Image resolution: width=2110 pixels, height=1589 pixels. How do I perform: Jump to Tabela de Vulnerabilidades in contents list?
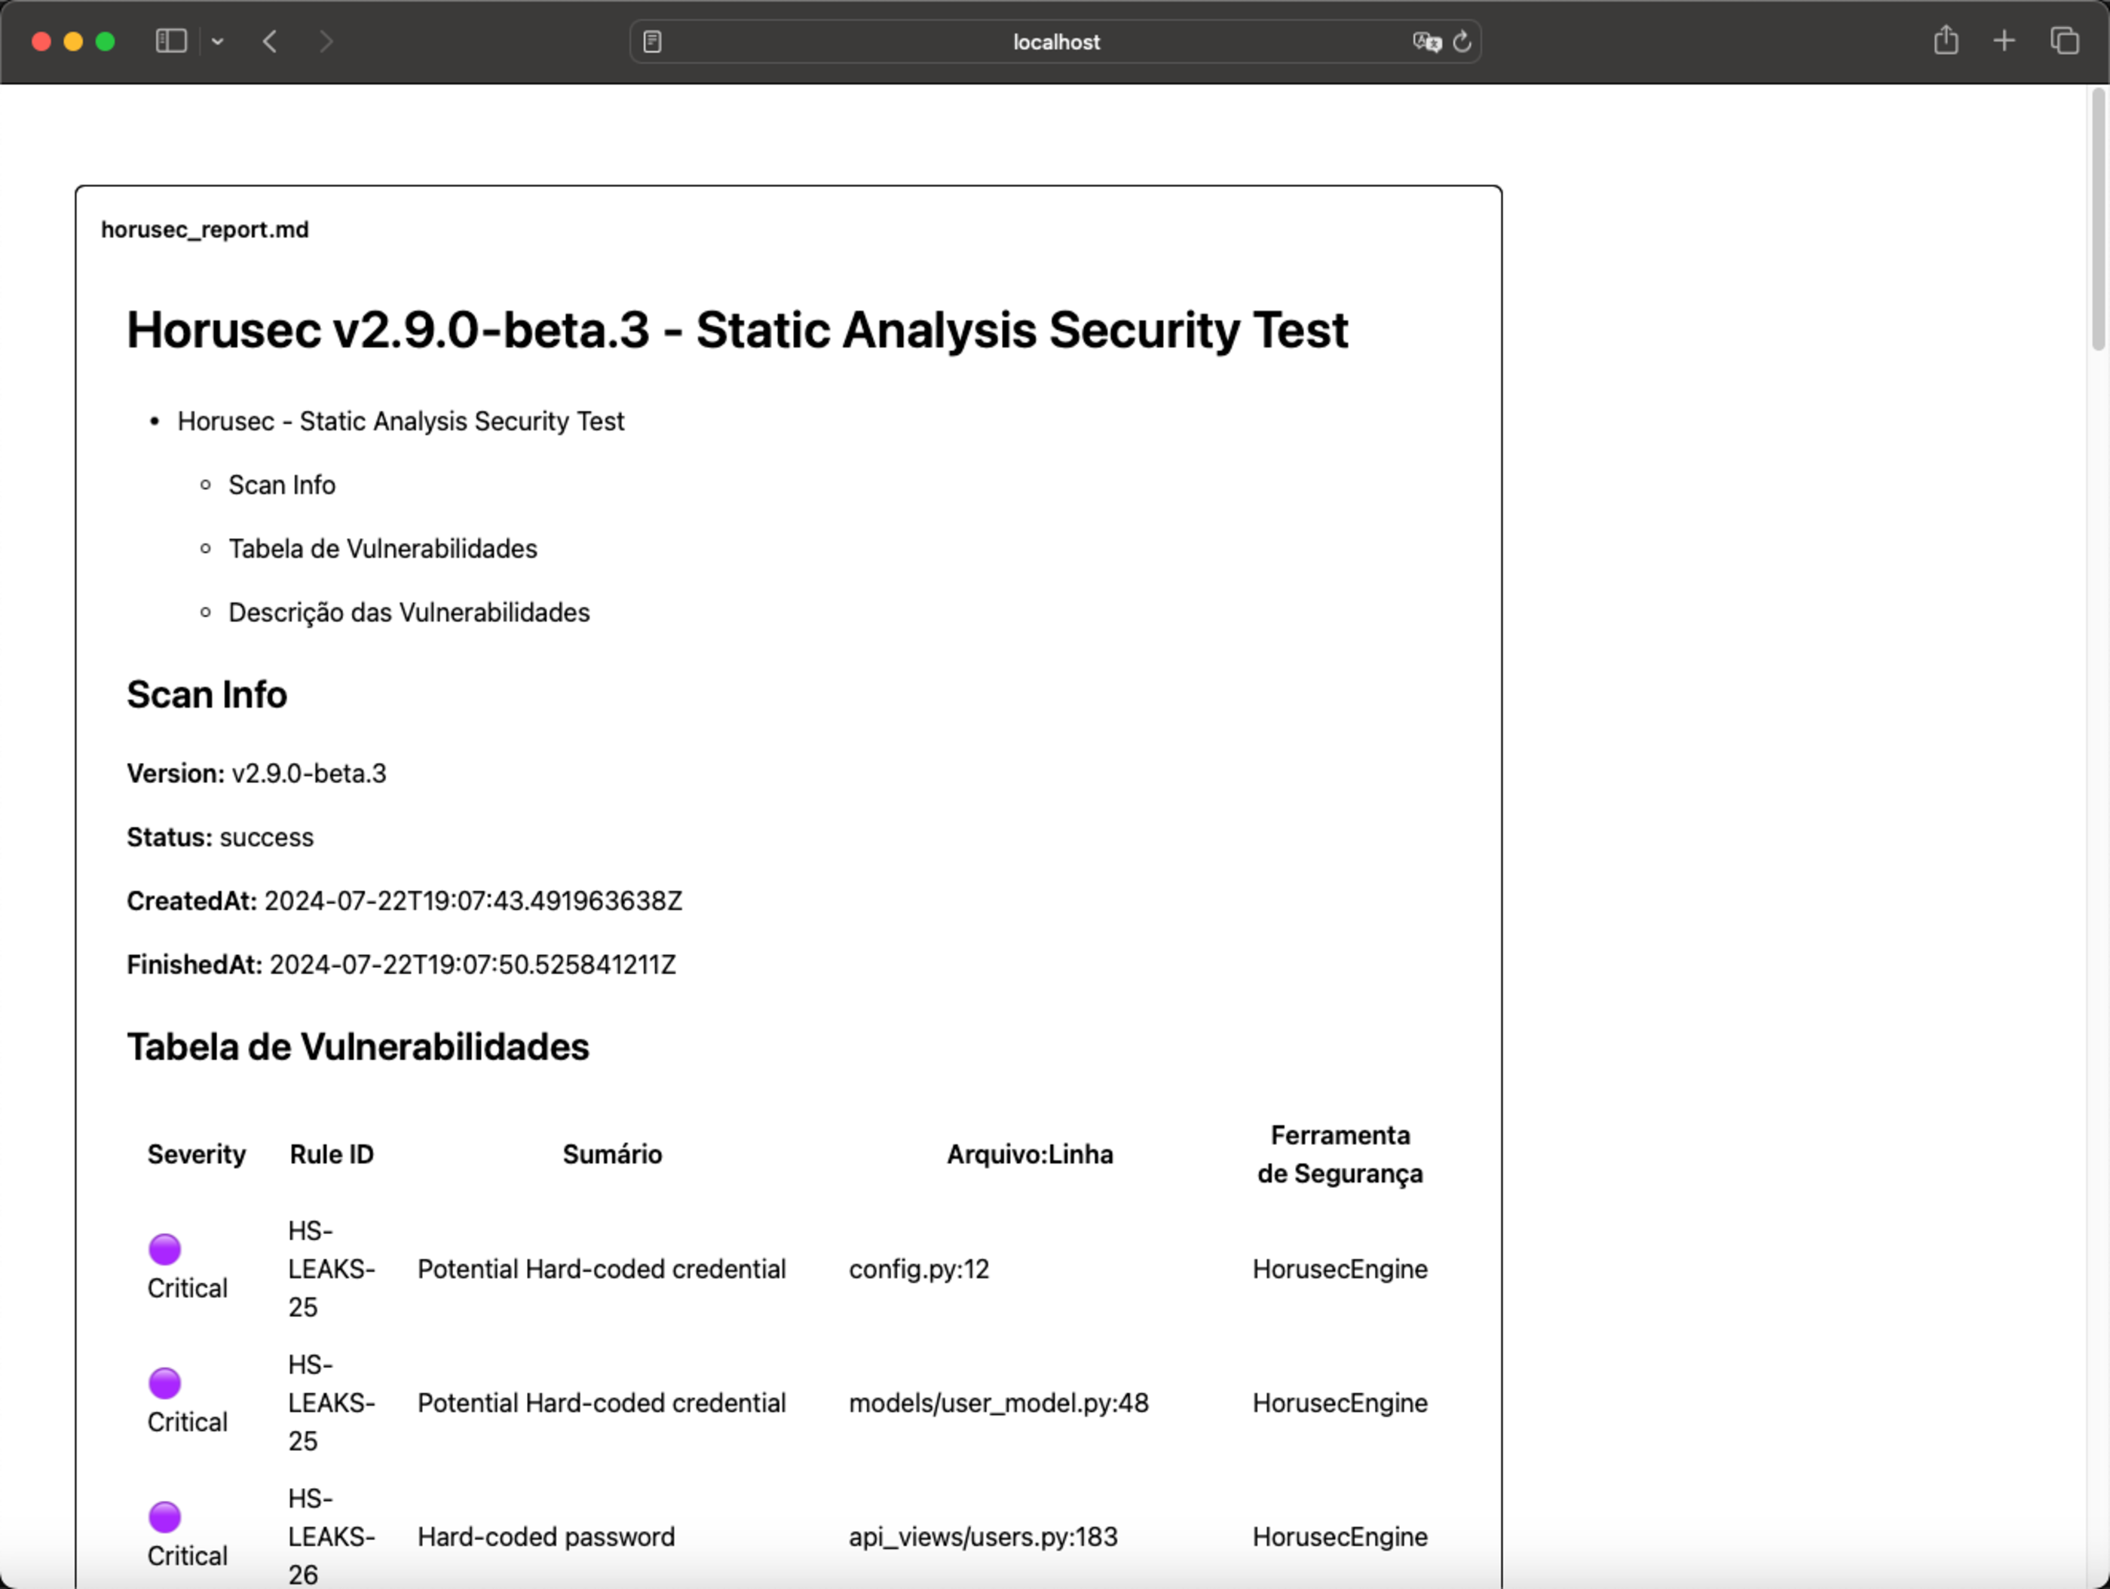[x=382, y=549]
